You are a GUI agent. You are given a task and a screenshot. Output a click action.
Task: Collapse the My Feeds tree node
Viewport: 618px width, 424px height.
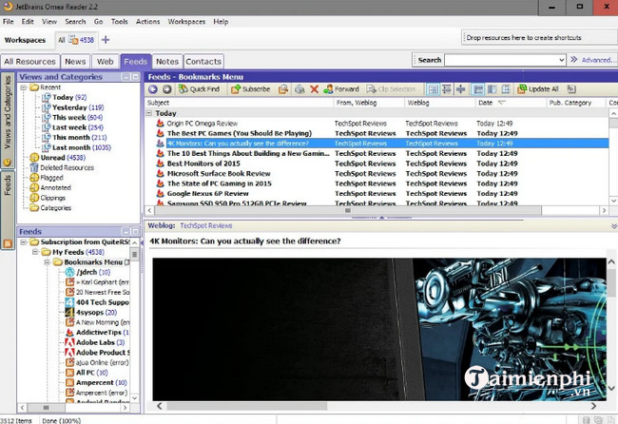[x=33, y=252]
